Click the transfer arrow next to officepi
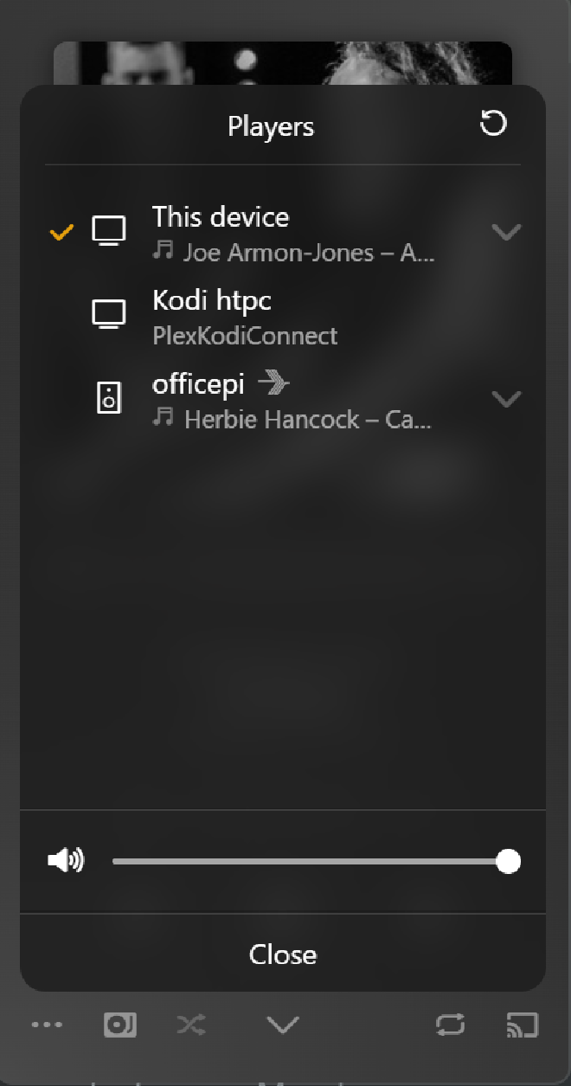This screenshot has height=1086, width=571. 273,382
